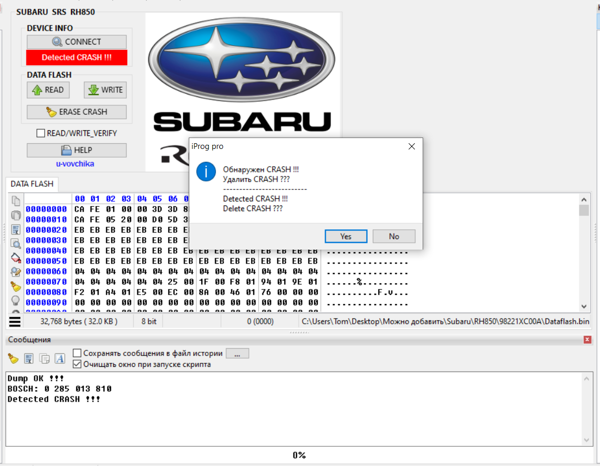The height and width of the screenshot is (466, 600).
Task: Click the copy icon beside the hex editor
Action: tap(16, 201)
